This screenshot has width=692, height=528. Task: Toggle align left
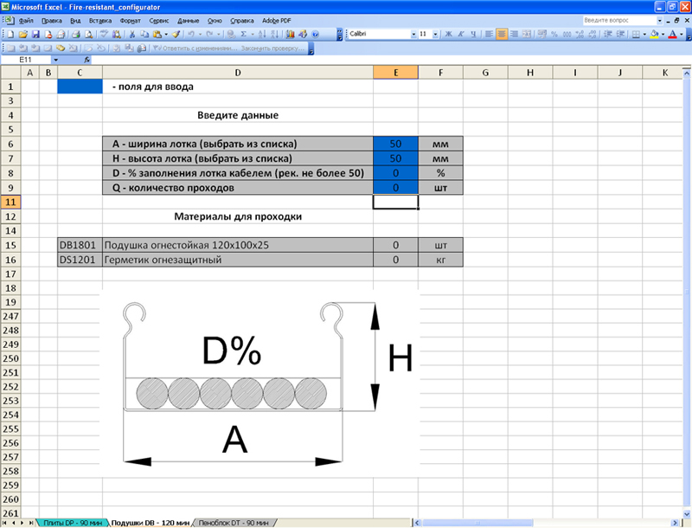coord(489,34)
